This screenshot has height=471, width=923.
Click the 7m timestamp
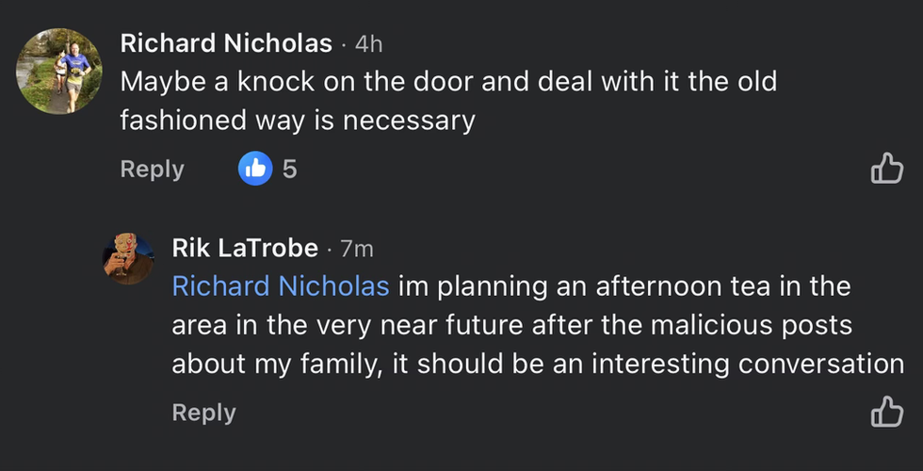356,249
